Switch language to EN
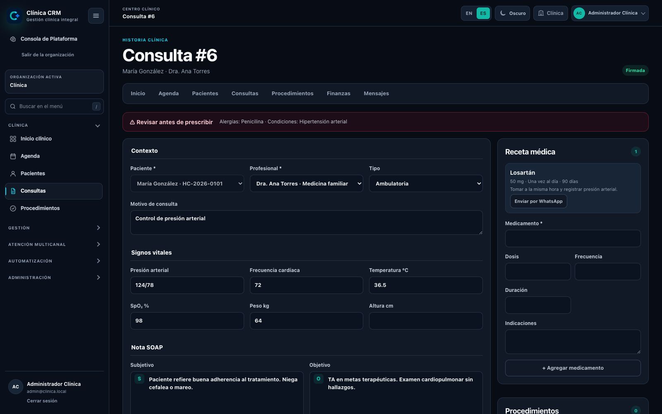 (x=469, y=13)
